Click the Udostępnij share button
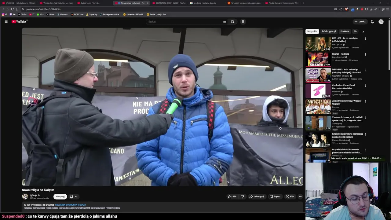 coord(257,196)
